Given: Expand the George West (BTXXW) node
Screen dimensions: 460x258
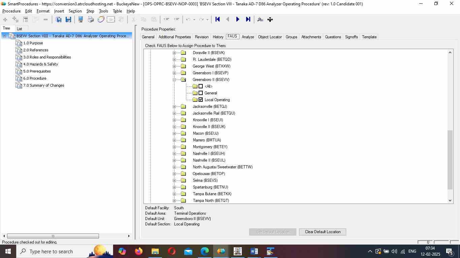Looking at the screenshot, I should 174,66.
